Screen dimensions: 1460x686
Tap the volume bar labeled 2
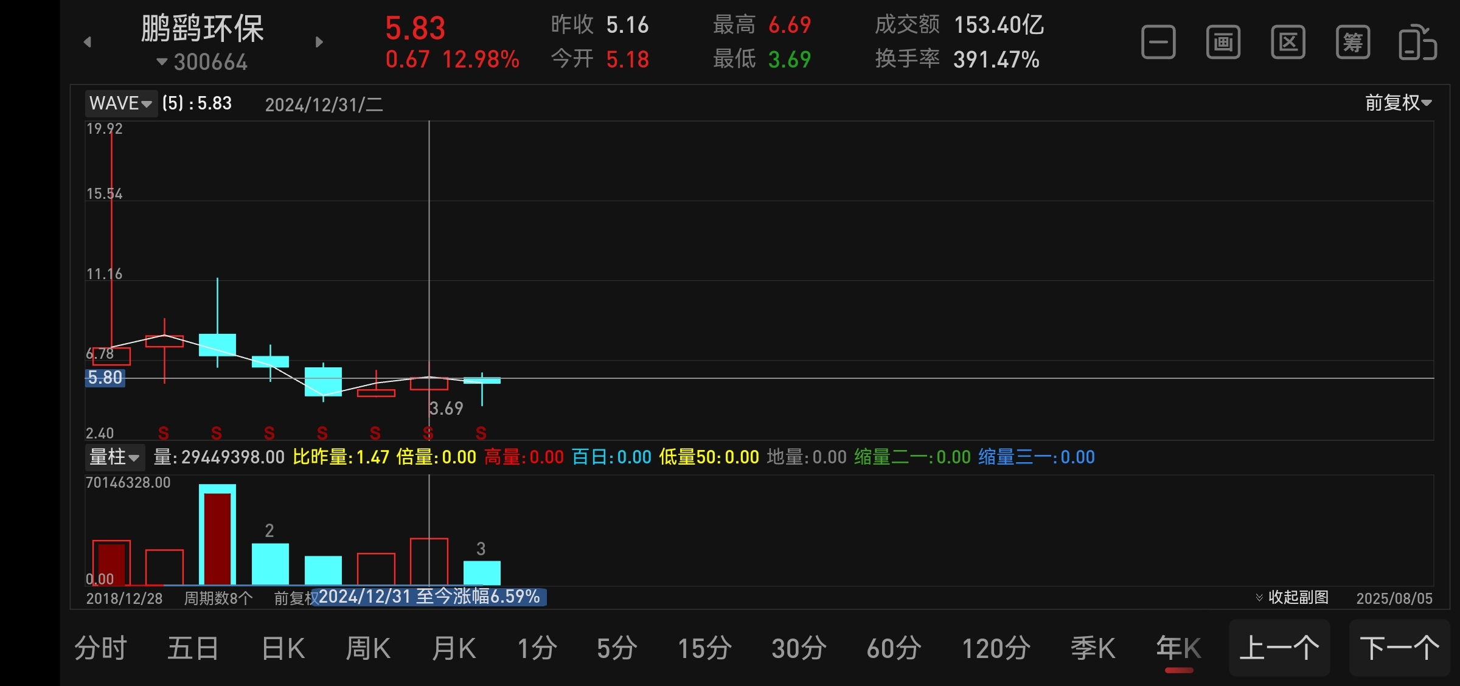point(270,564)
